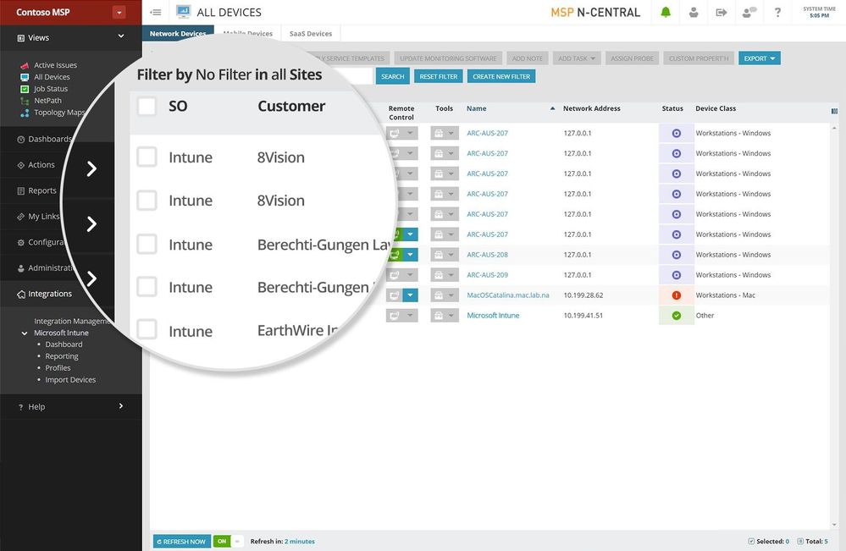Open Integration Management item

click(73, 321)
